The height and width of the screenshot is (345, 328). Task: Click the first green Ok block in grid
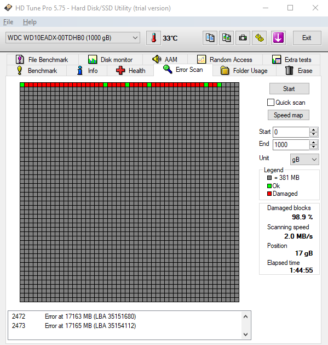click(x=22, y=84)
